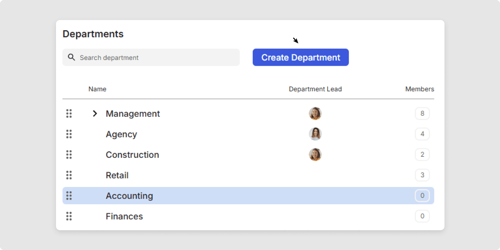Click the Agency row drag handle
Viewport: 500px width, 250px height.
(x=69, y=134)
